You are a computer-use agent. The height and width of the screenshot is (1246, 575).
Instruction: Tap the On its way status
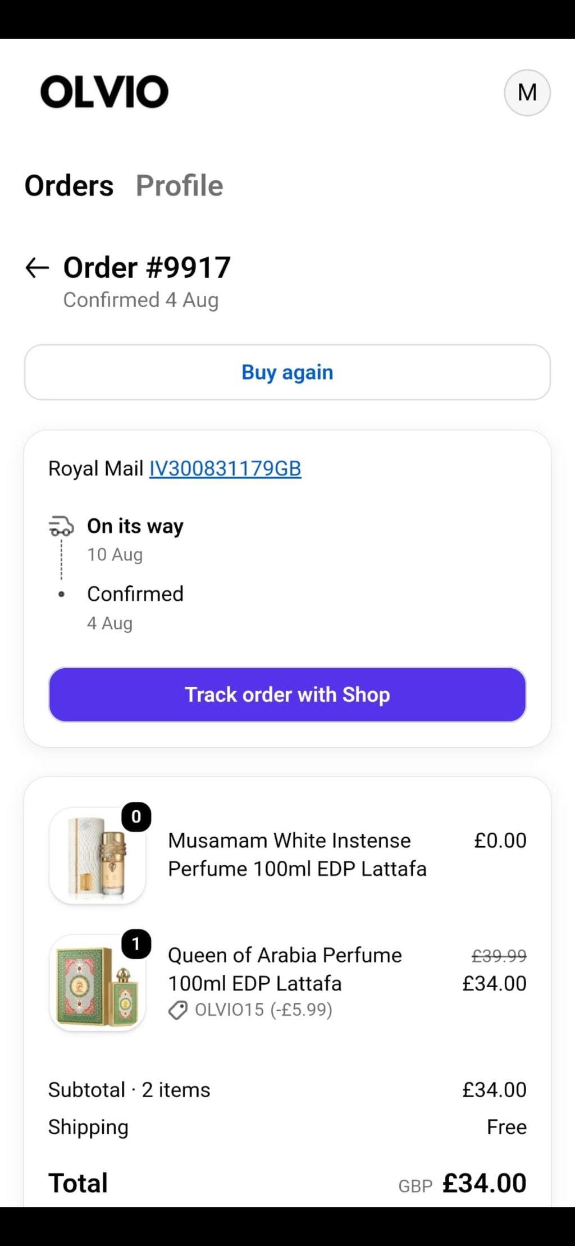[x=135, y=526]
